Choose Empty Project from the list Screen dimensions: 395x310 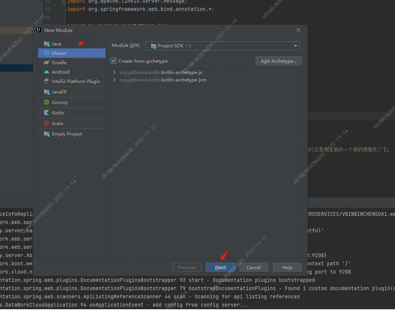pyautogui.click(x=67, y=134)
